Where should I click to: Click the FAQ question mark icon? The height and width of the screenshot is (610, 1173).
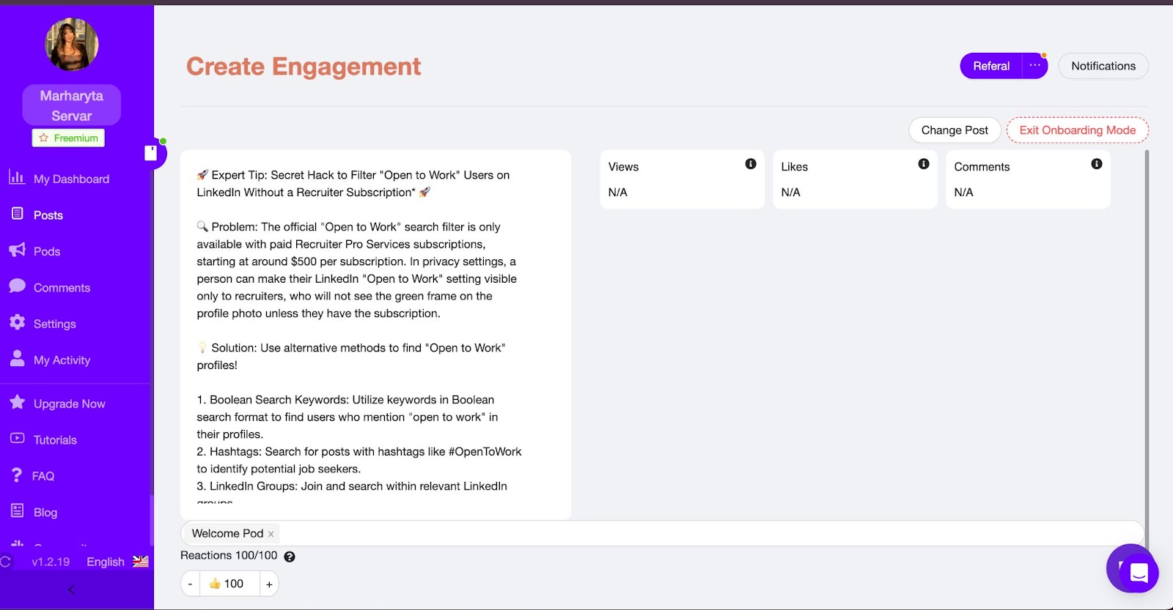pyautogui.click(x=16, y=475)
